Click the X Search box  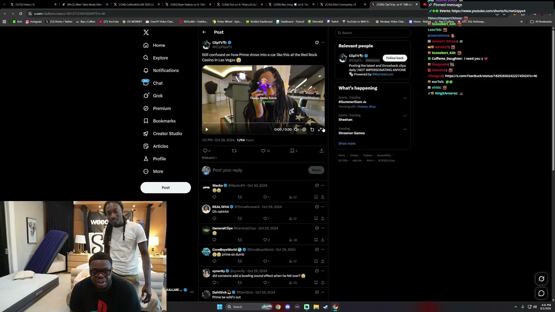click(372, 33)
